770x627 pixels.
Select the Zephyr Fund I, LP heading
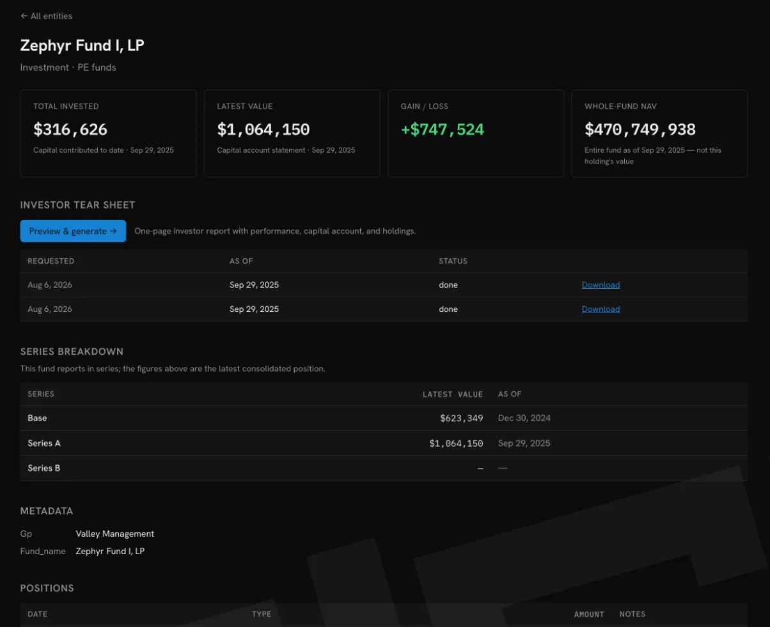[82, 45]
